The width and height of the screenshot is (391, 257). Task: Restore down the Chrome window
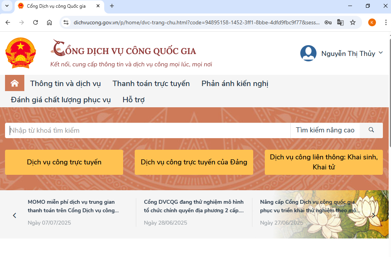[x=368, y=6]
